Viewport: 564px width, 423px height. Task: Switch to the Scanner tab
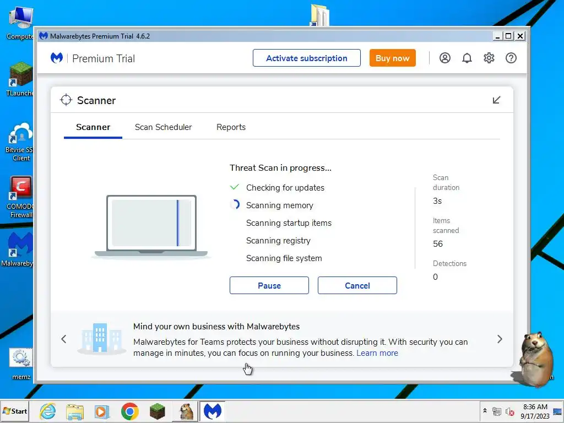pos(93,127)
